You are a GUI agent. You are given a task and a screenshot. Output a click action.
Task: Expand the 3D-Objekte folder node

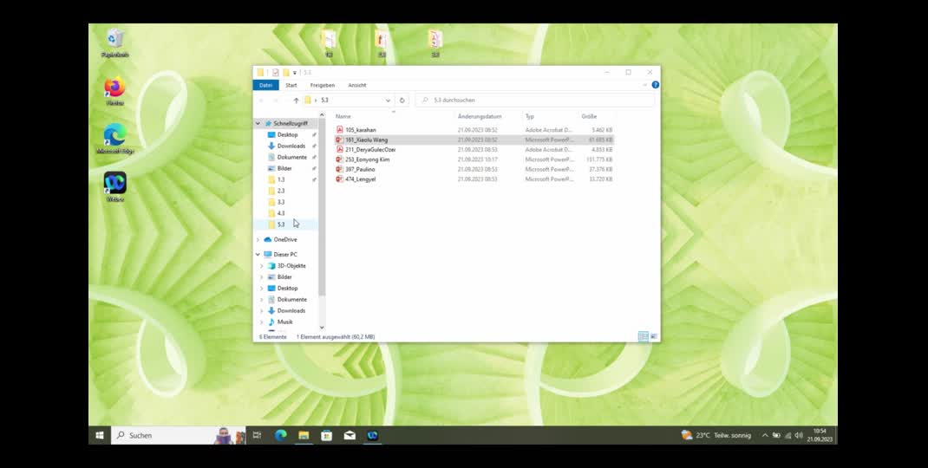pyautogui.click(x=262, y=266)
